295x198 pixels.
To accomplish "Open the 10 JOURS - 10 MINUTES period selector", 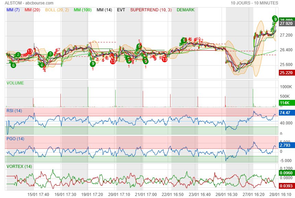I will [x=255, y=3].
